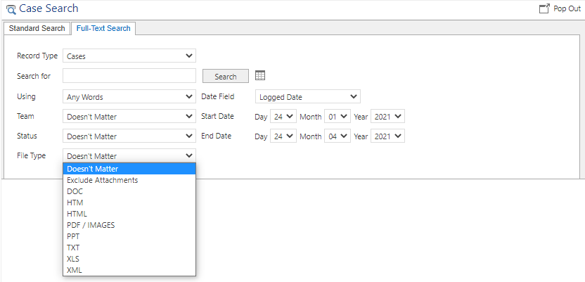The image size is (585, 282).
Task: Switch to the Standard Search tab
Action: [37, 28]
